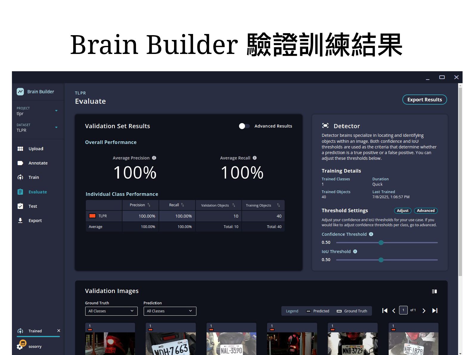Click the Trained status brain icon
Viewport: 473px width, 355px height.
20,331
